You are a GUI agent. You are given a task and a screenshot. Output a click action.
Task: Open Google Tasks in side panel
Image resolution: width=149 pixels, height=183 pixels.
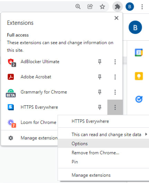tap(139, 99)
